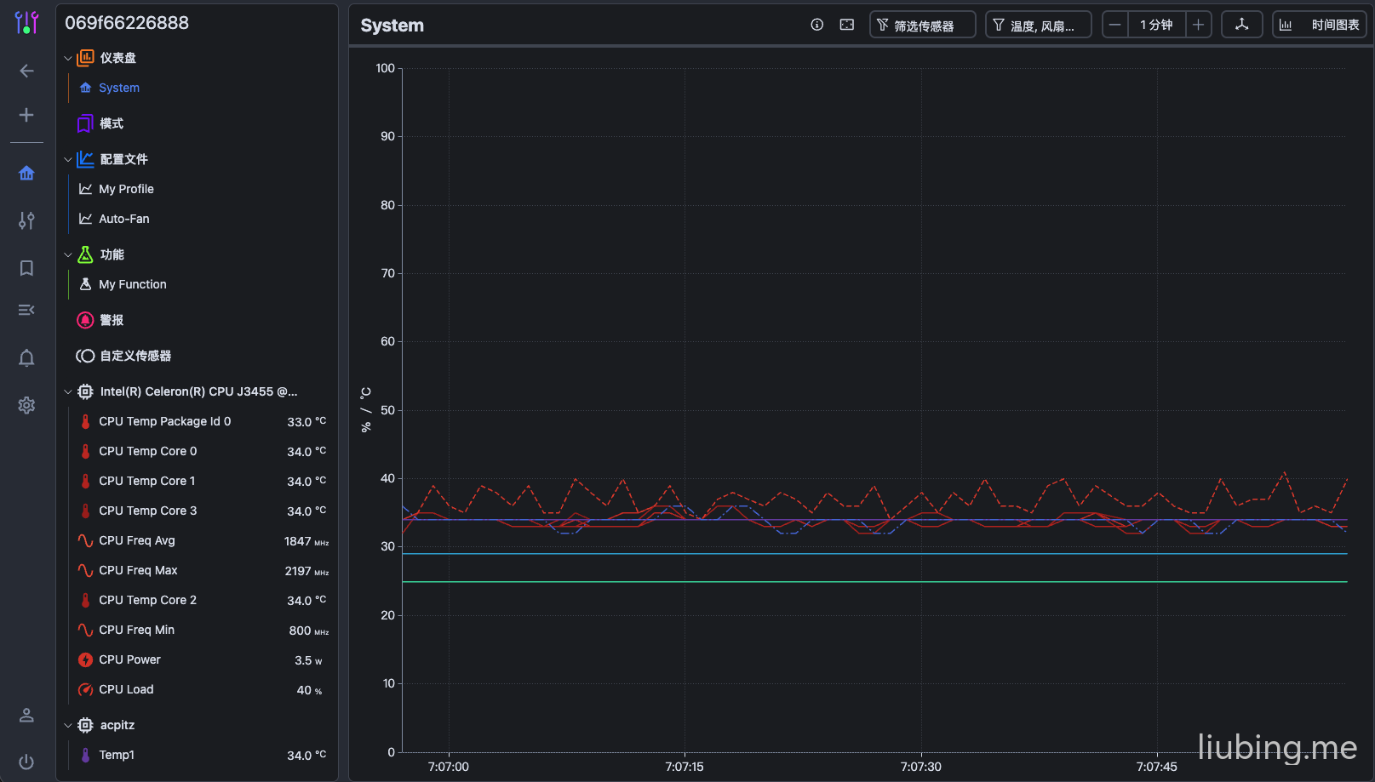Collapse the Intel Celeron CPU sensor group

click(68, 391)
